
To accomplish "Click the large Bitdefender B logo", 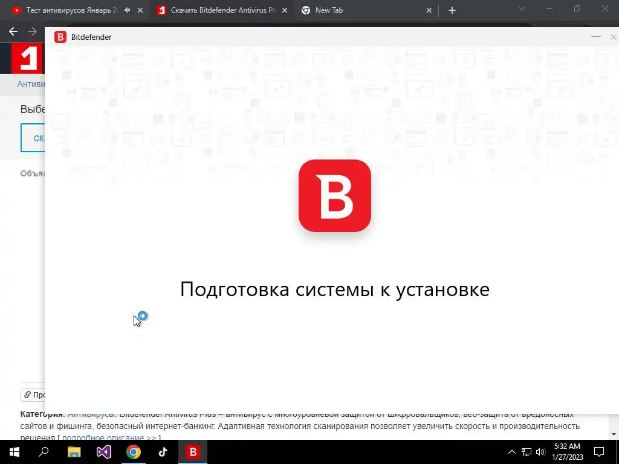I will pyautogui.click(x=335, y=196).
